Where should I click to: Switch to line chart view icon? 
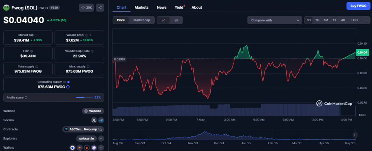point(163,20)
